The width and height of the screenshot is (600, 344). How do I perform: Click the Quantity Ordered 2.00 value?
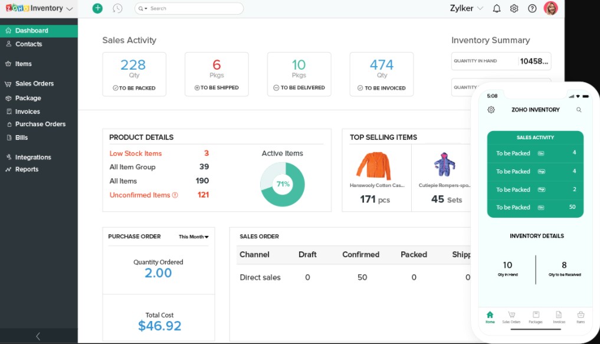(158, 273)
